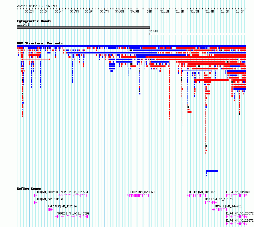Click the 11p13 band name label

(154, 31)
